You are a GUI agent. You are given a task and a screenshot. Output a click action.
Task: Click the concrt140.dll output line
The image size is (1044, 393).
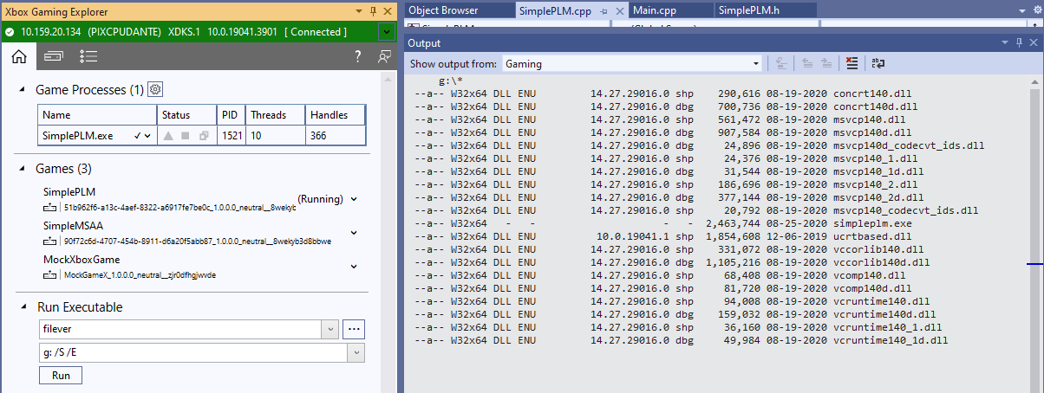663,93
